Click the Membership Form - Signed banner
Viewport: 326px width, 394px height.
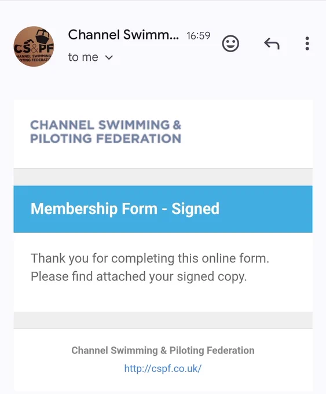(163, 209)
